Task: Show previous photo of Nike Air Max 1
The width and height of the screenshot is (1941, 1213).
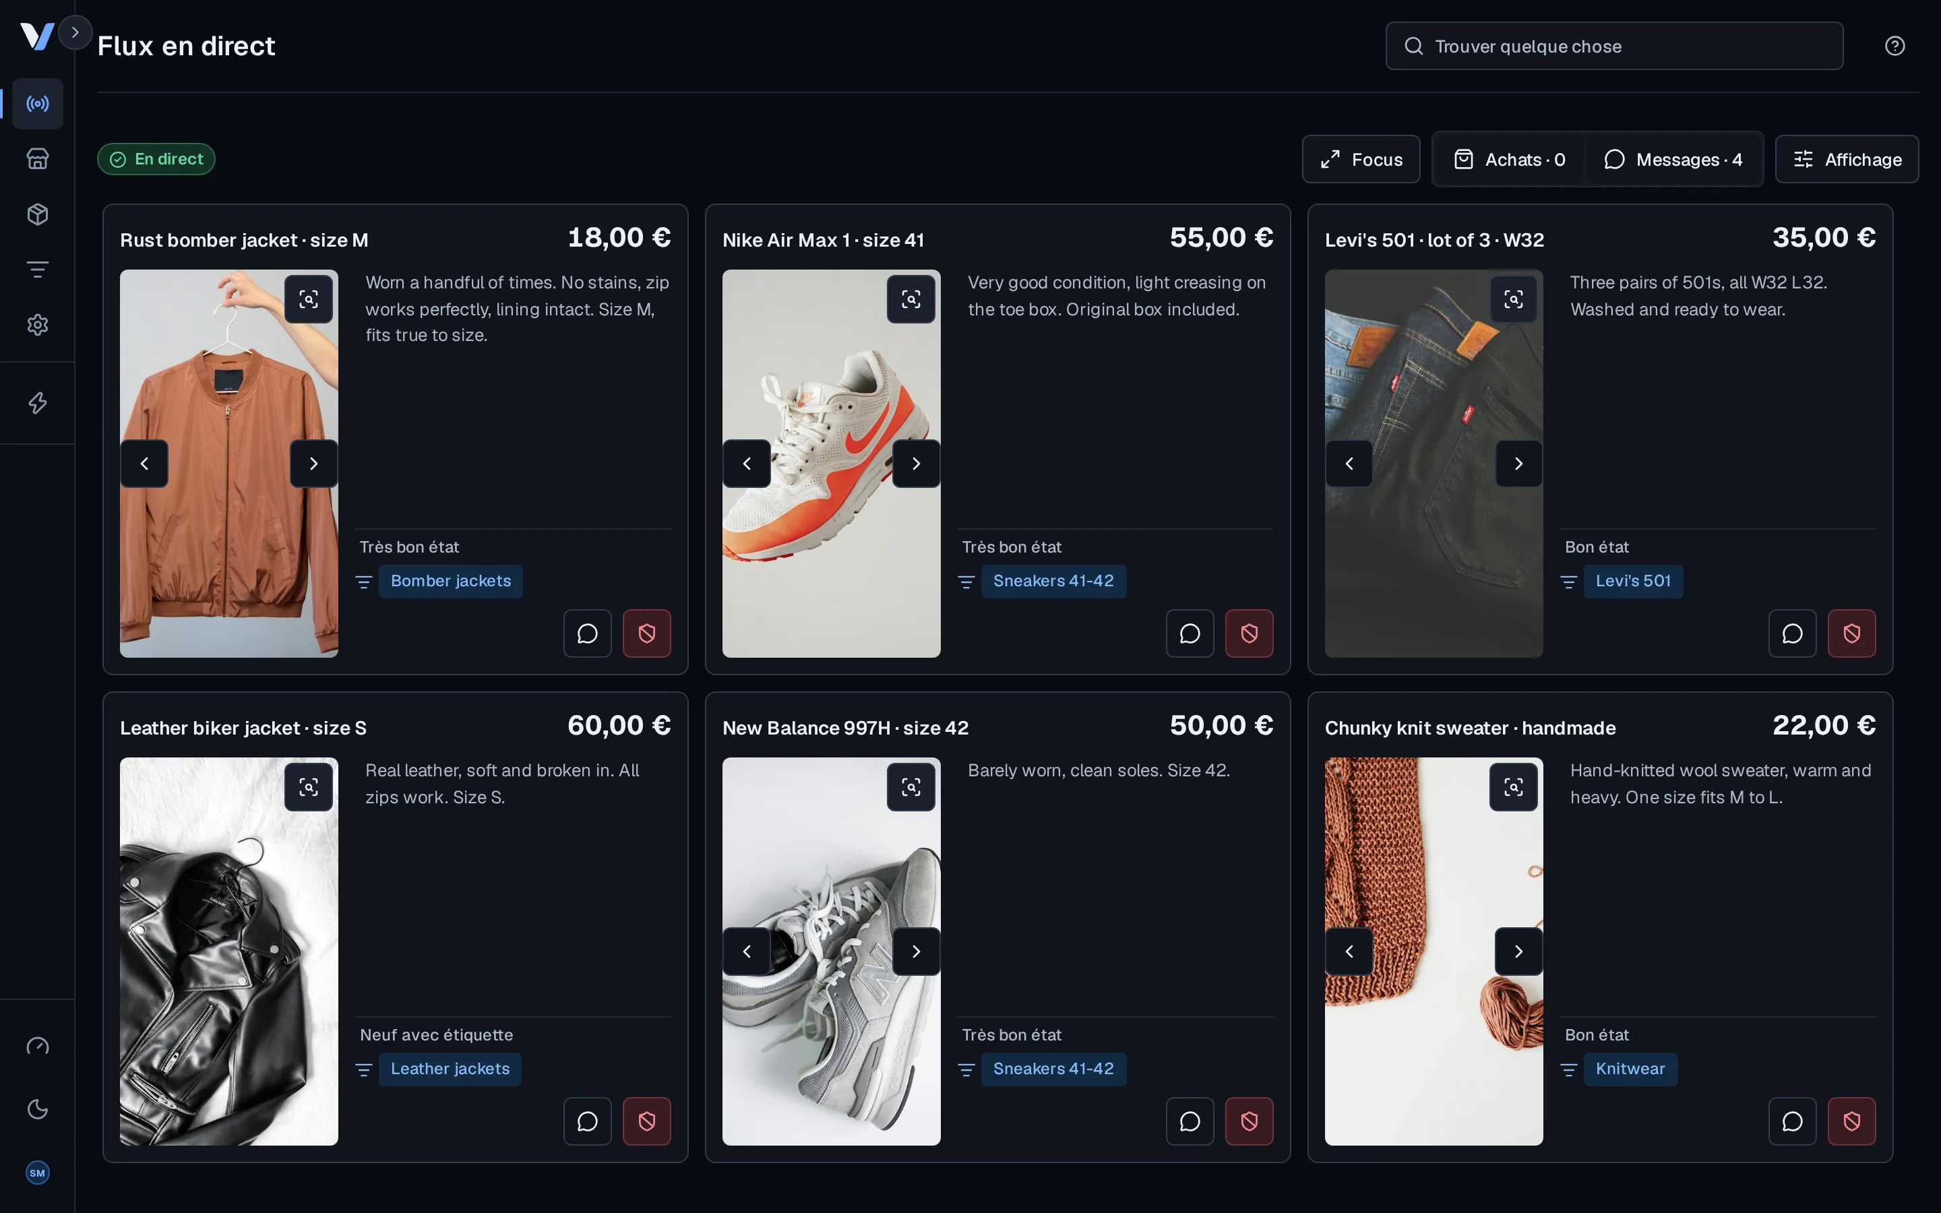Action: click(747, 464)
